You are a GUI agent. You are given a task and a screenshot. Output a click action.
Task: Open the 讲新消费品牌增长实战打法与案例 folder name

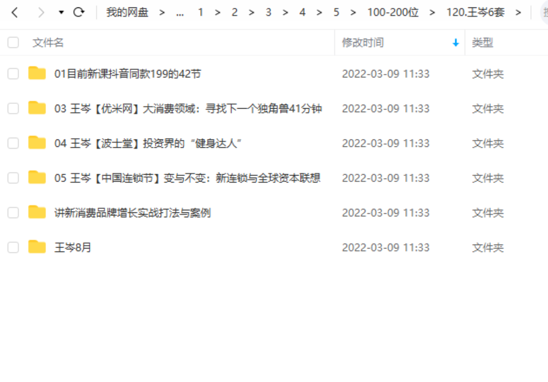133,213
